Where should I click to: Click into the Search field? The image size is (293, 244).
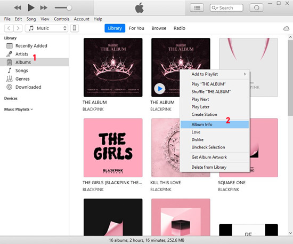click(226, 7)
